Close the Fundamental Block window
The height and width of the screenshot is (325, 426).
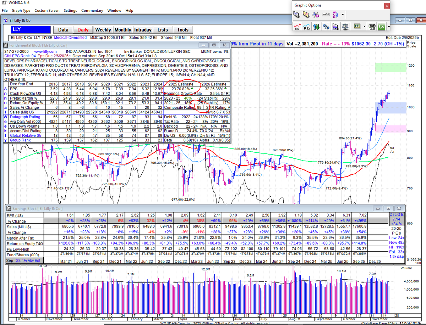tap(224, 45)
